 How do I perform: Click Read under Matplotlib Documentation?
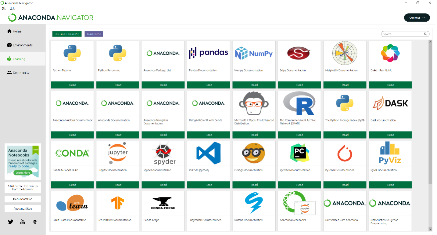(345, 85)
